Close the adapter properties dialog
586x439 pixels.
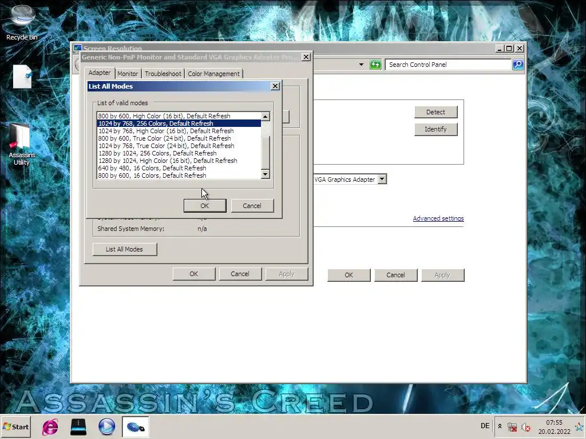[306, 57]
